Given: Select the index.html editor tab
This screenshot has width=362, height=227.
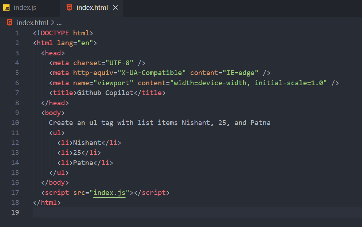Looking at the screenshot, I should tap(91, 8).
